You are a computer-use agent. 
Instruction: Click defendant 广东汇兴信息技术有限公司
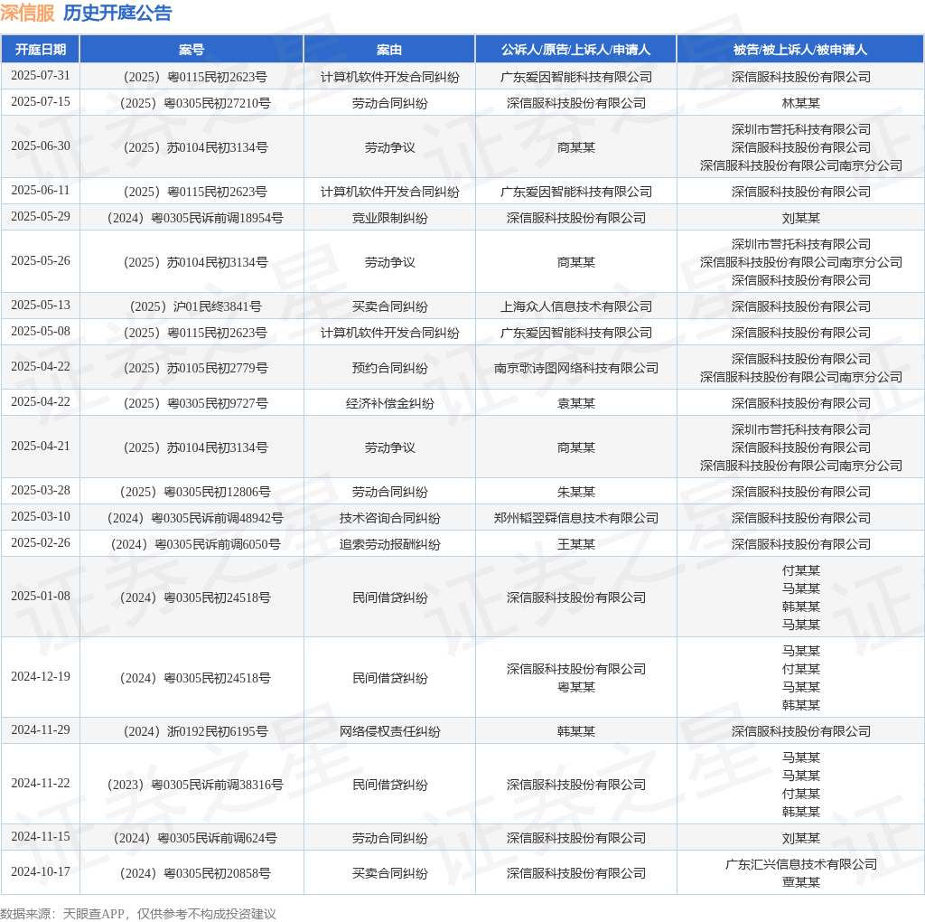point(800,864)
